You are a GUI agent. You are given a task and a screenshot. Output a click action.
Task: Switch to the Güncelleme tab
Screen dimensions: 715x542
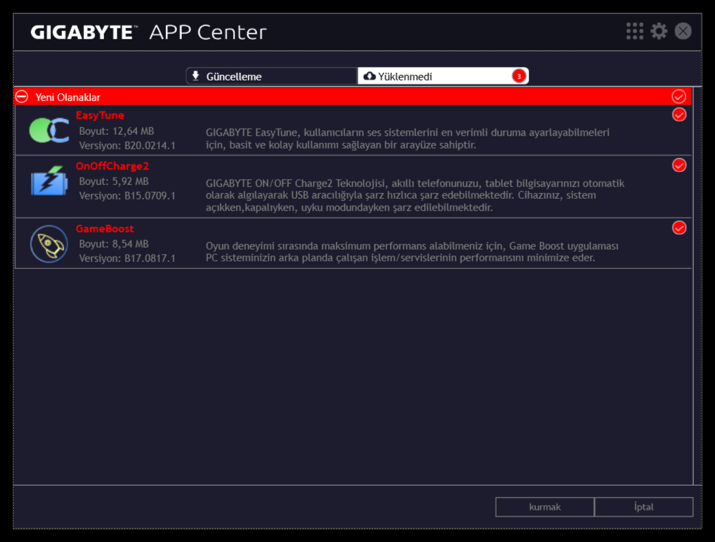(271, 76)
